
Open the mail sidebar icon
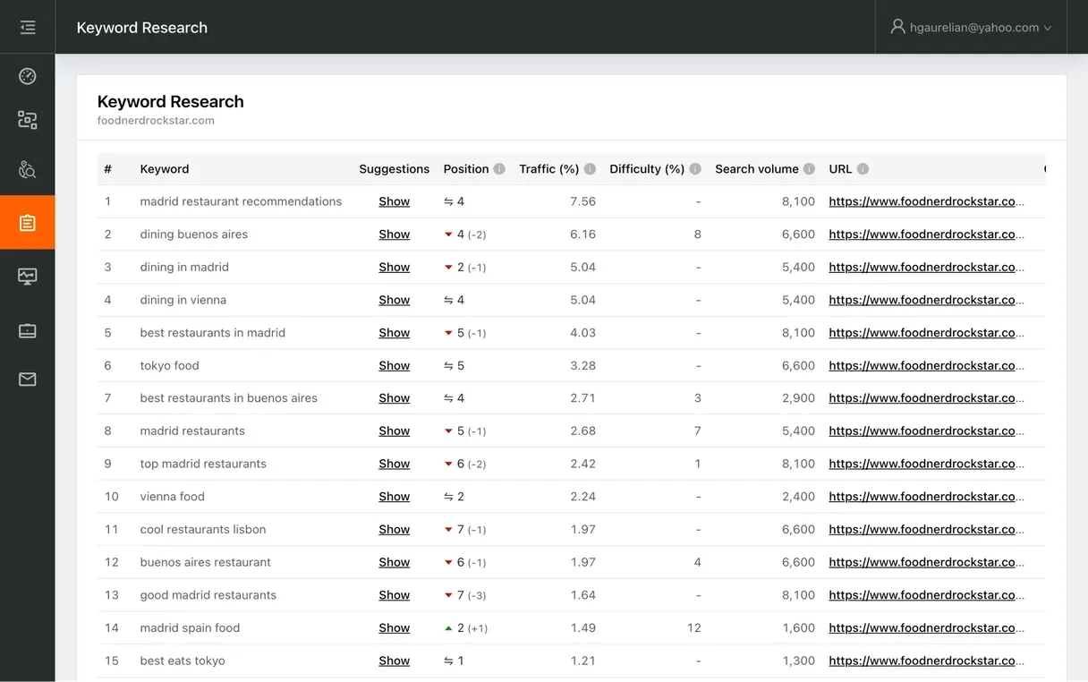point(27,378)
